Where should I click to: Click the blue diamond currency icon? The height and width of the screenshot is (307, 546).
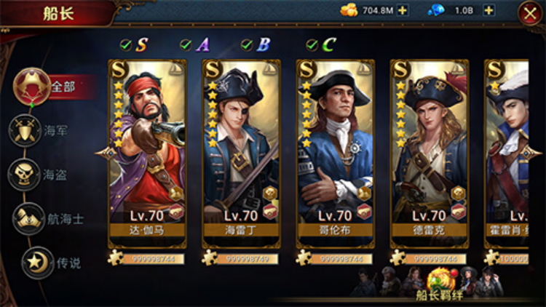tap(436, 10)
